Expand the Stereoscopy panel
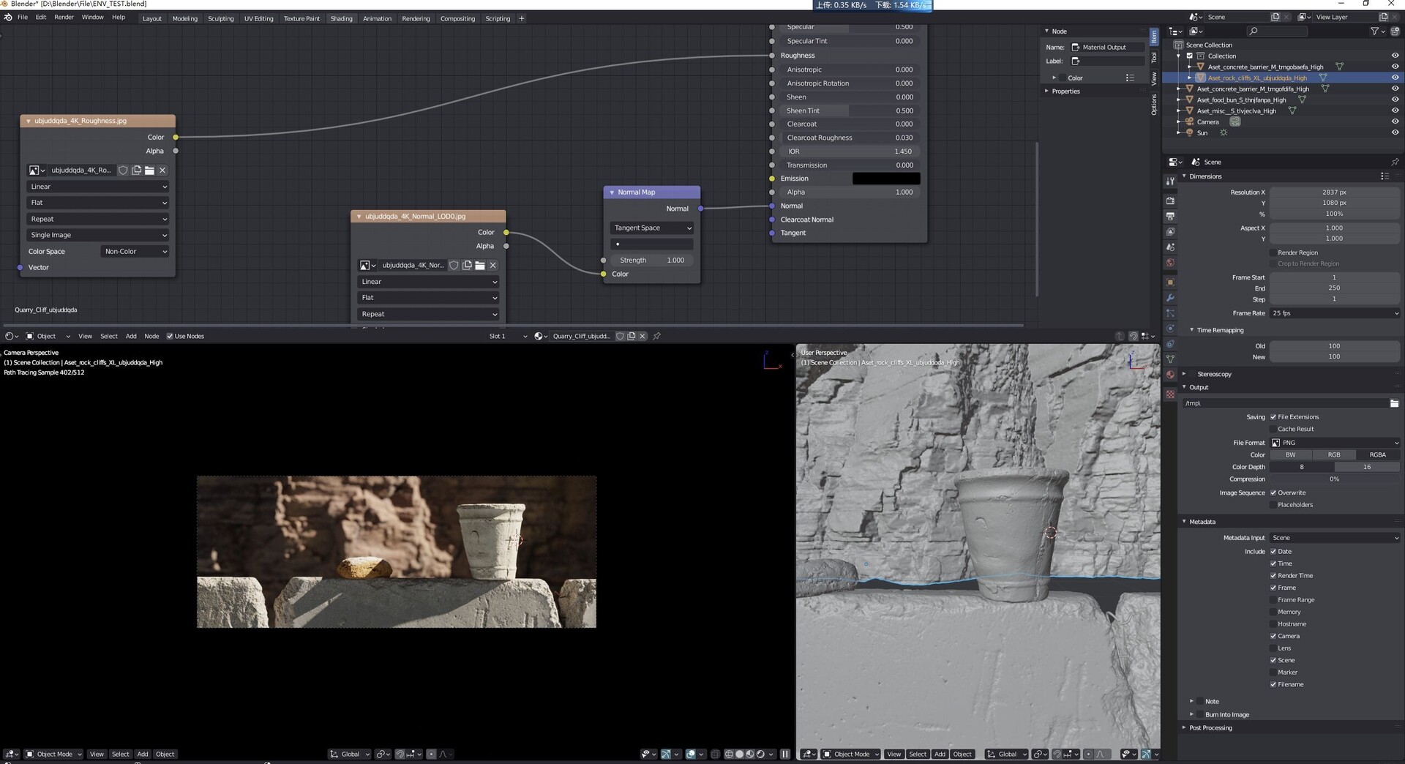This screenshot has height=764, width=1405. click(x=1185, y=374)
